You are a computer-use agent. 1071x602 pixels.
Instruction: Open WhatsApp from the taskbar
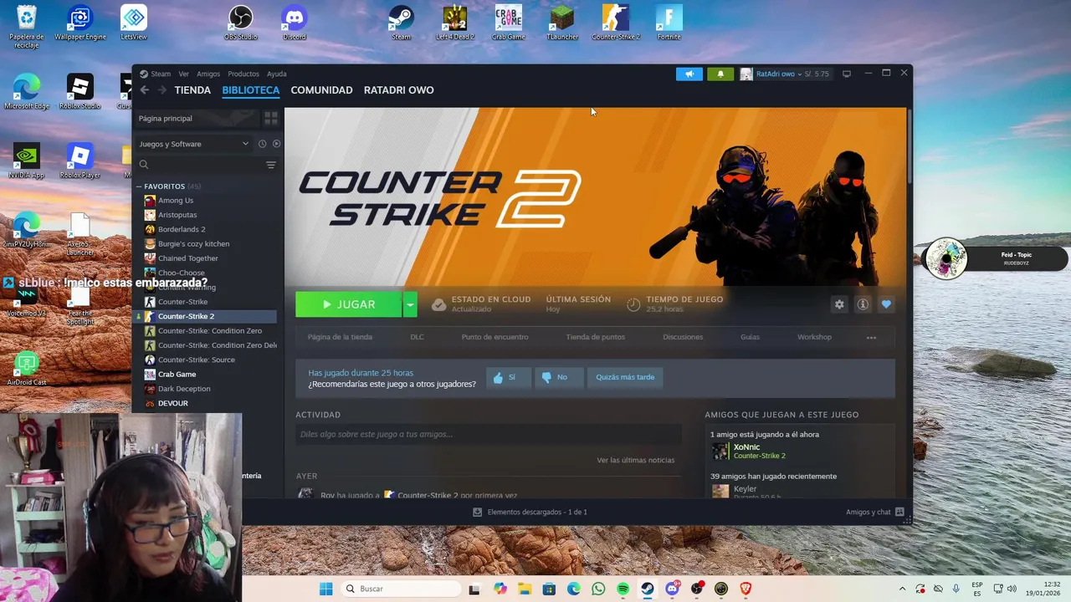(x=598, y=589)
